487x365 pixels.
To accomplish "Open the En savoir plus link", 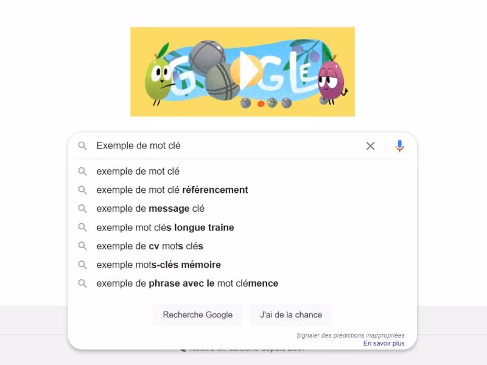I will [x=385, y=343].
